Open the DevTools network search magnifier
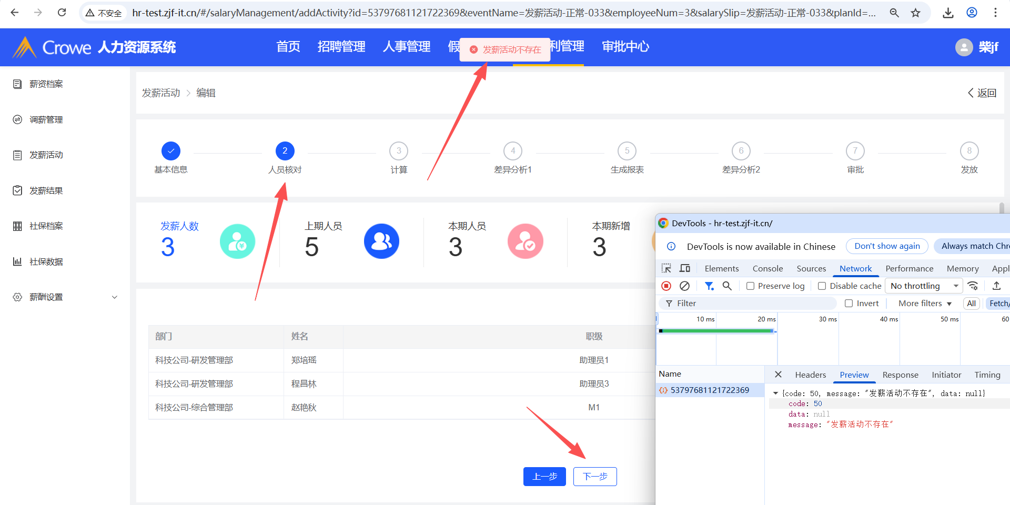Screen dimensions: 1010x505 coord(727,286)
